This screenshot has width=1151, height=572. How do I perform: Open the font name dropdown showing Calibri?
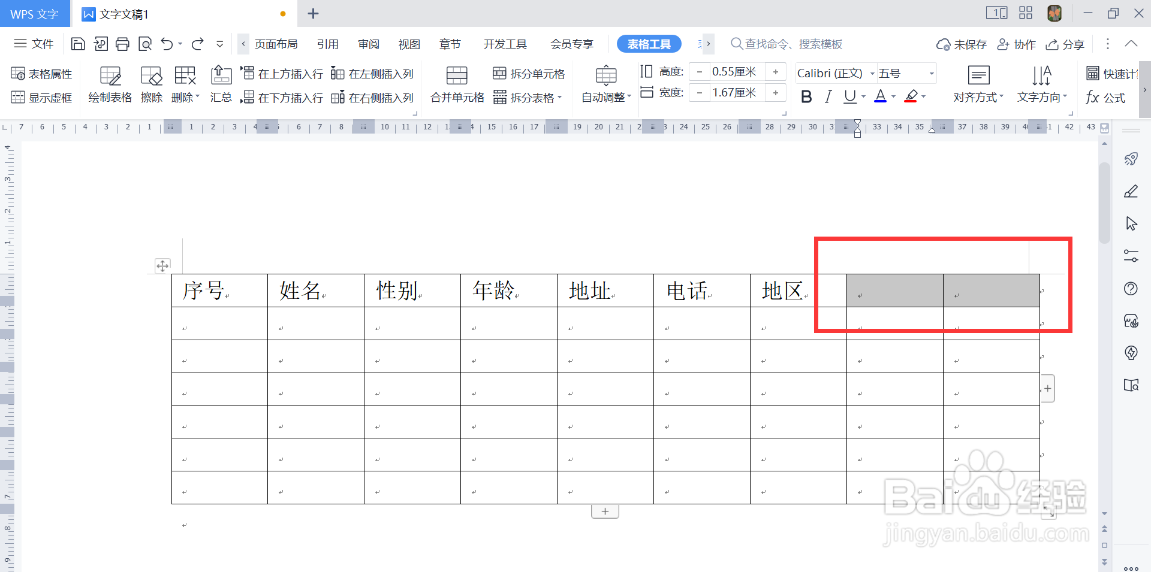[872, 72]
